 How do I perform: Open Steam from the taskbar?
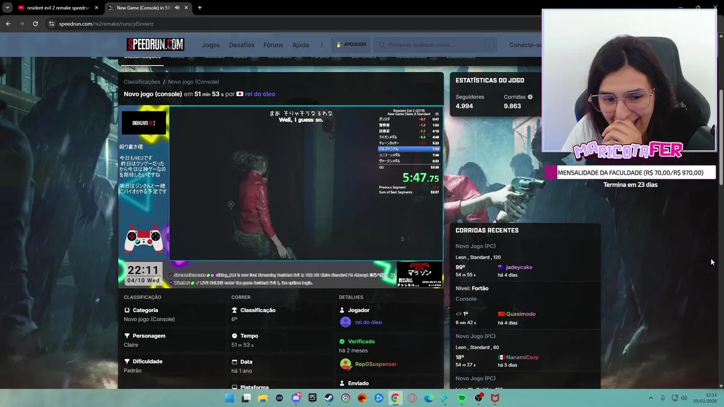pos(329,398)
